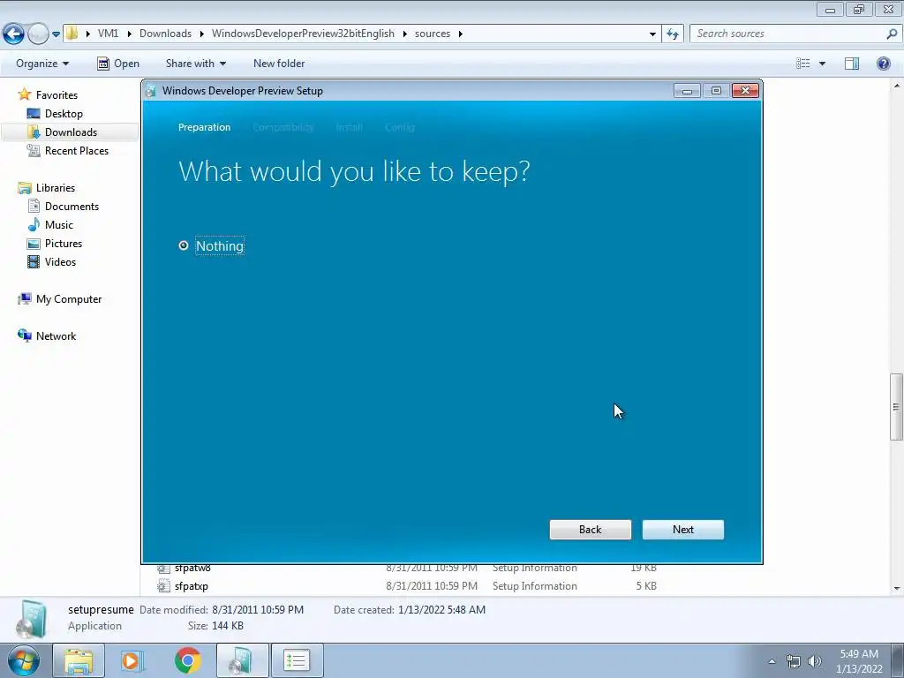This screenshot has width=904, height=678.
Task: Open the Share with menu
Action: click(x=195, y=64)
